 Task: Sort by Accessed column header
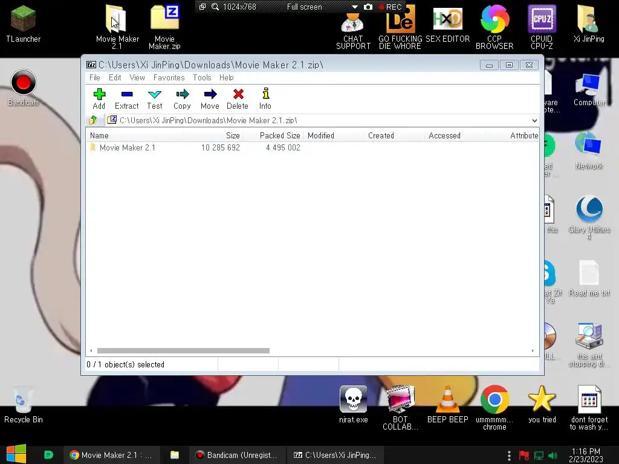click(455, 135)
